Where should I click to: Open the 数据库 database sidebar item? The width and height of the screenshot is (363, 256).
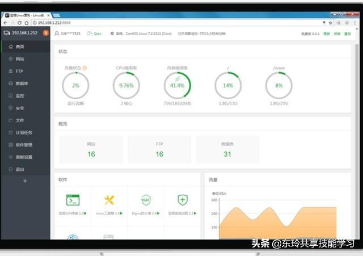[x=26, y=83]
